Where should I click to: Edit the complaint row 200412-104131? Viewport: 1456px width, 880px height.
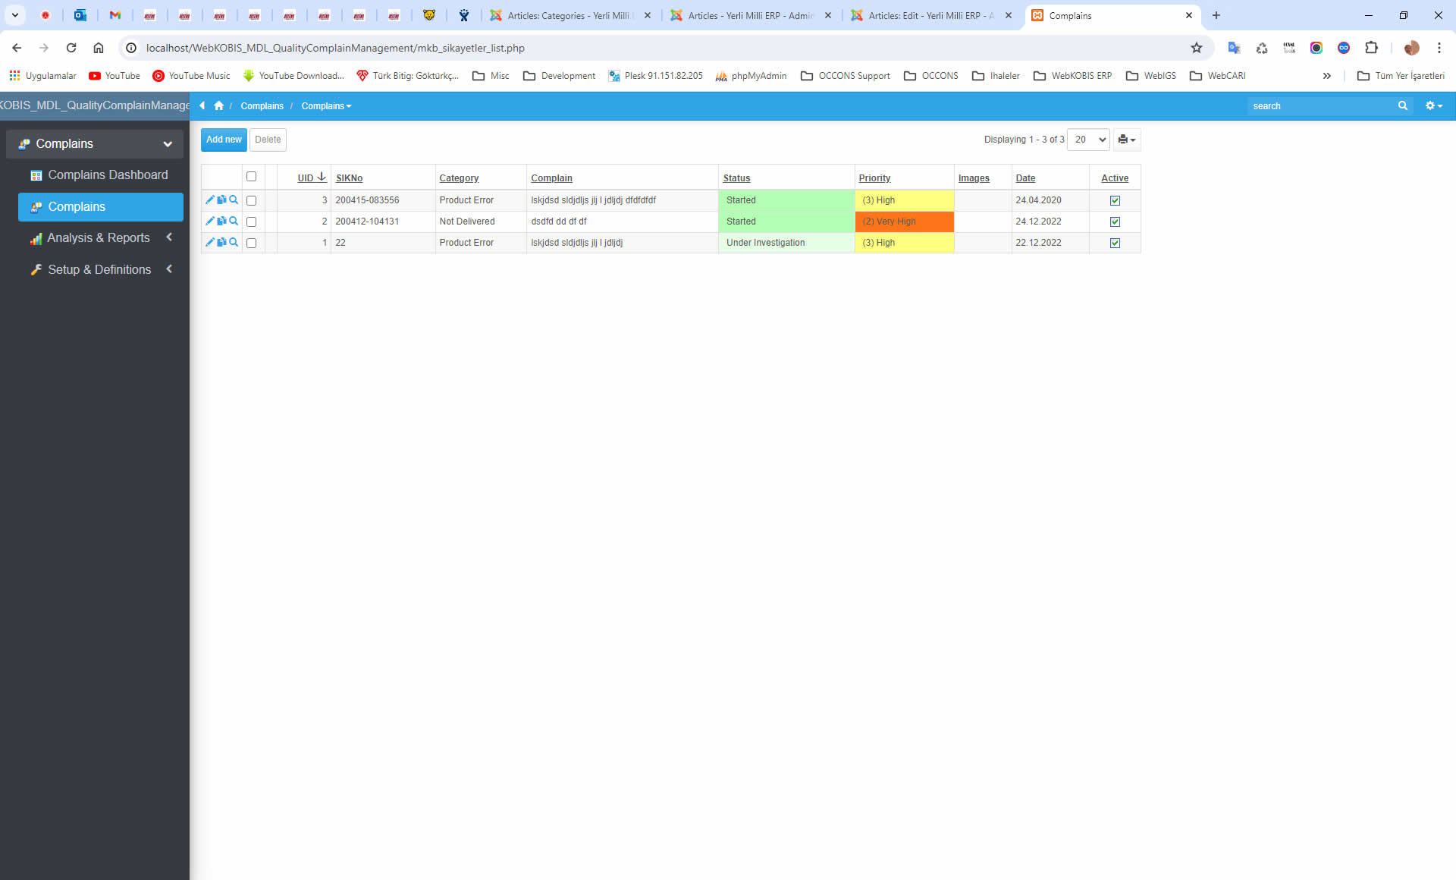pos(209,222)
